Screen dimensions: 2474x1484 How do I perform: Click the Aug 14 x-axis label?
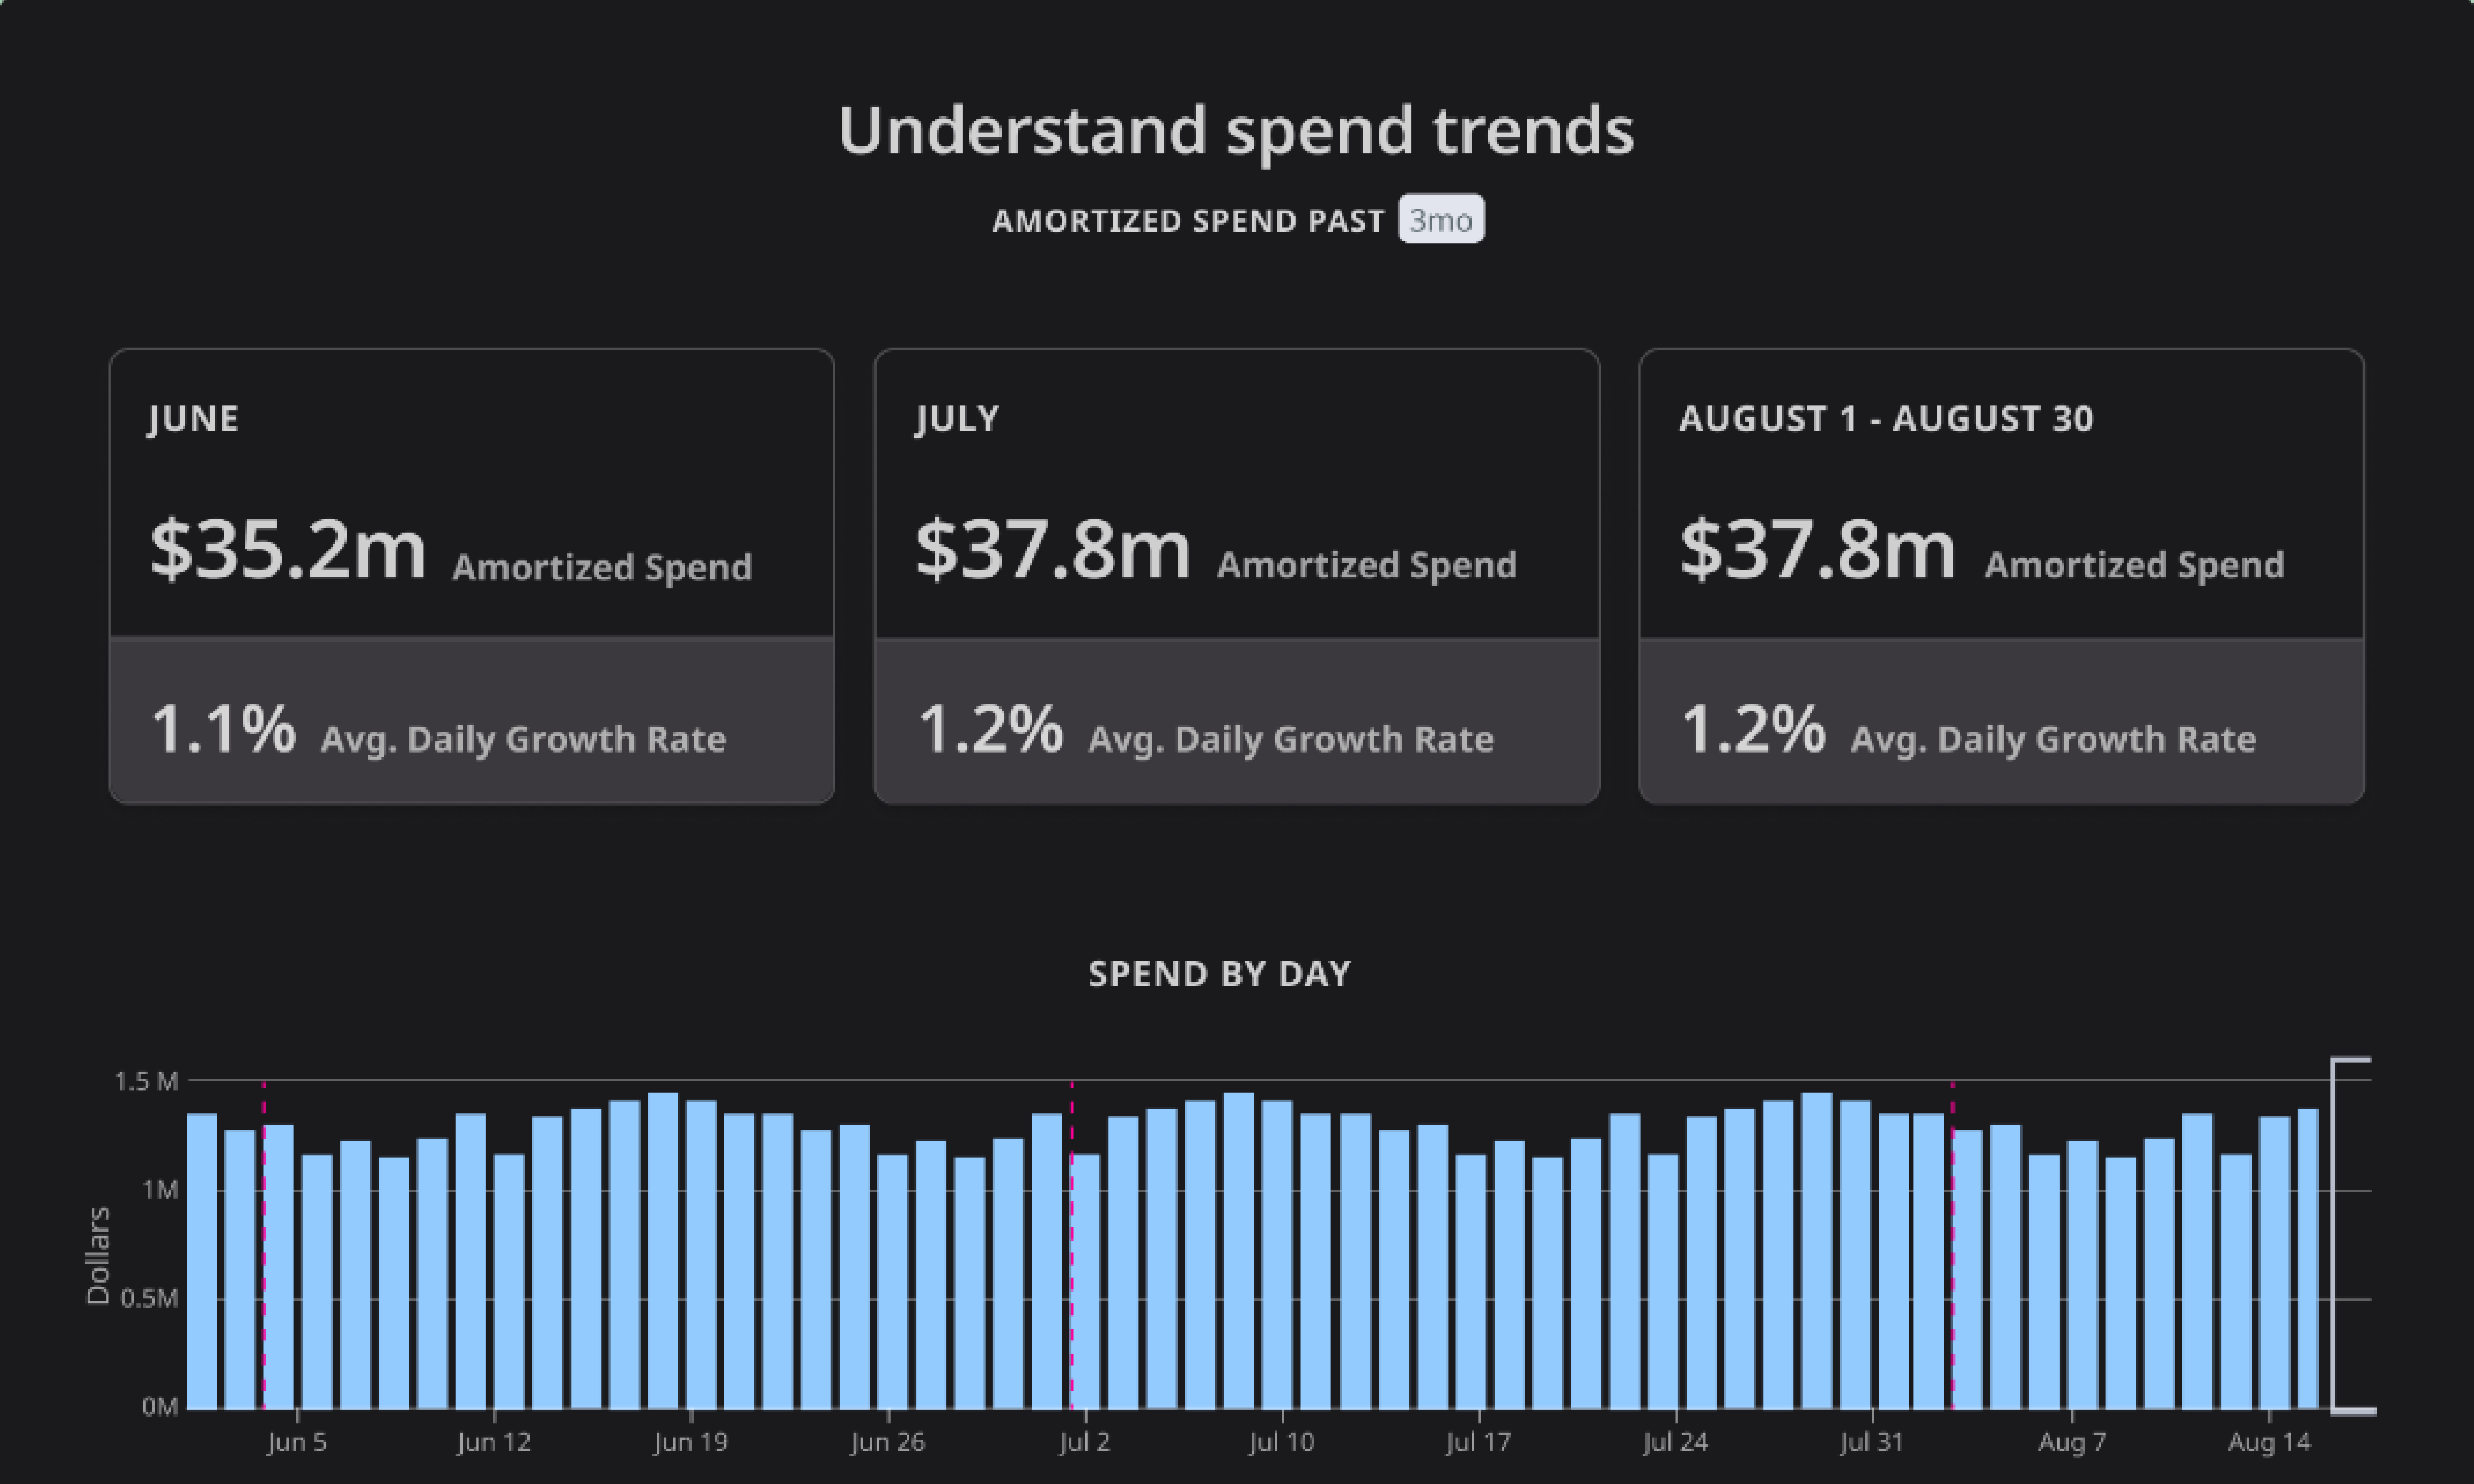click(x=2269, y=1442)
